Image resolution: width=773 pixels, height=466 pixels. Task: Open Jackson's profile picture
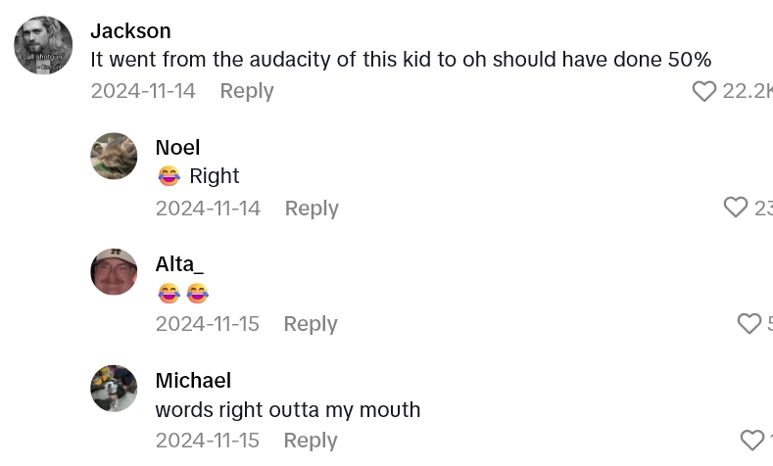pyautogui.click(x=43, y=45)
